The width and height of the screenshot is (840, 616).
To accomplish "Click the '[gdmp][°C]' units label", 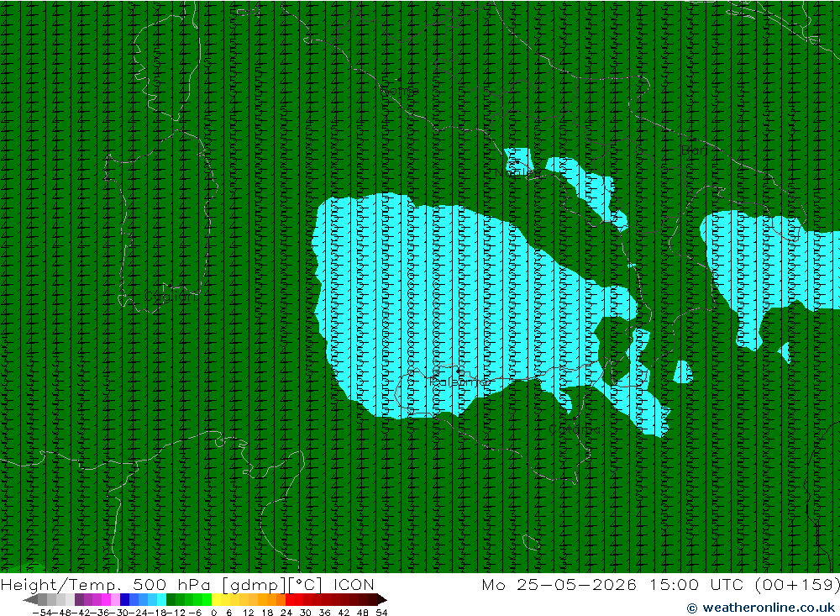I will click(x=271, y=584).
